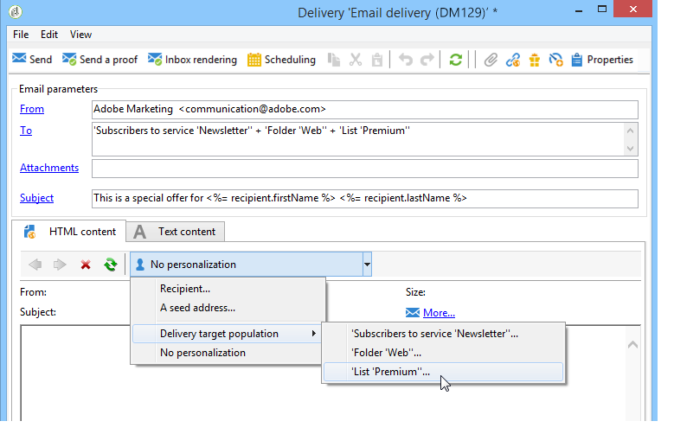
Task: Select 'Folder 'Web''... submenu entry
Action: coord(443,353)
